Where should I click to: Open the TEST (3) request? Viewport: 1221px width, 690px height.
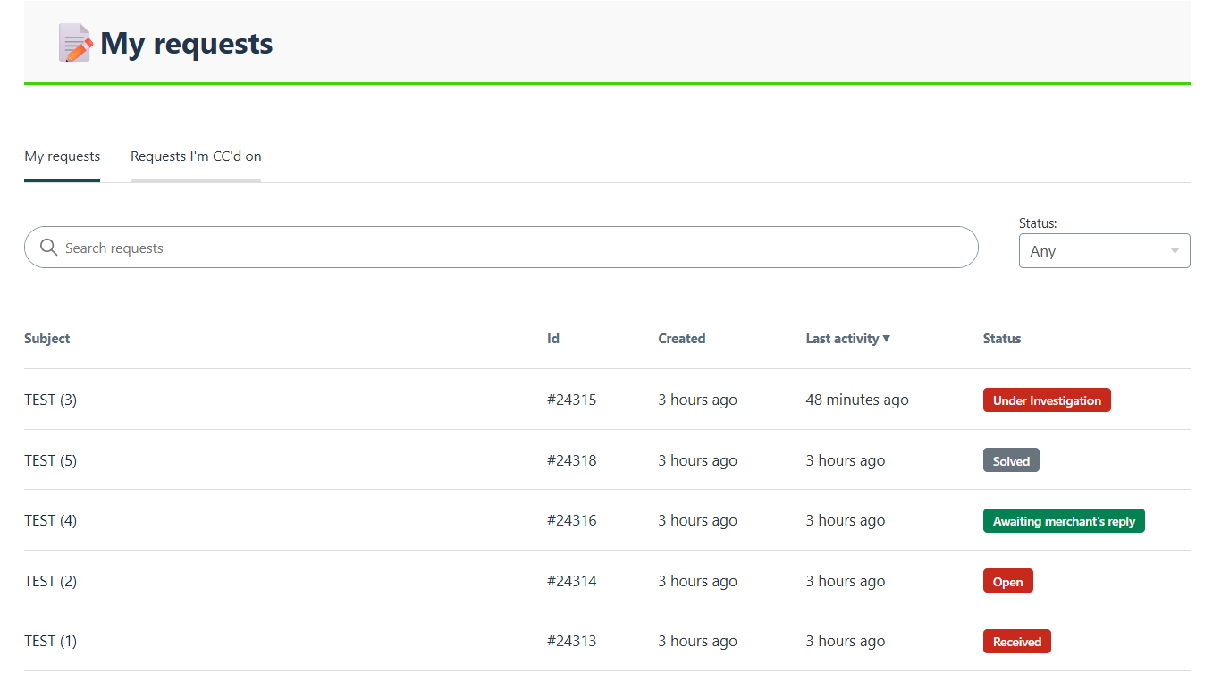point(50,400)
